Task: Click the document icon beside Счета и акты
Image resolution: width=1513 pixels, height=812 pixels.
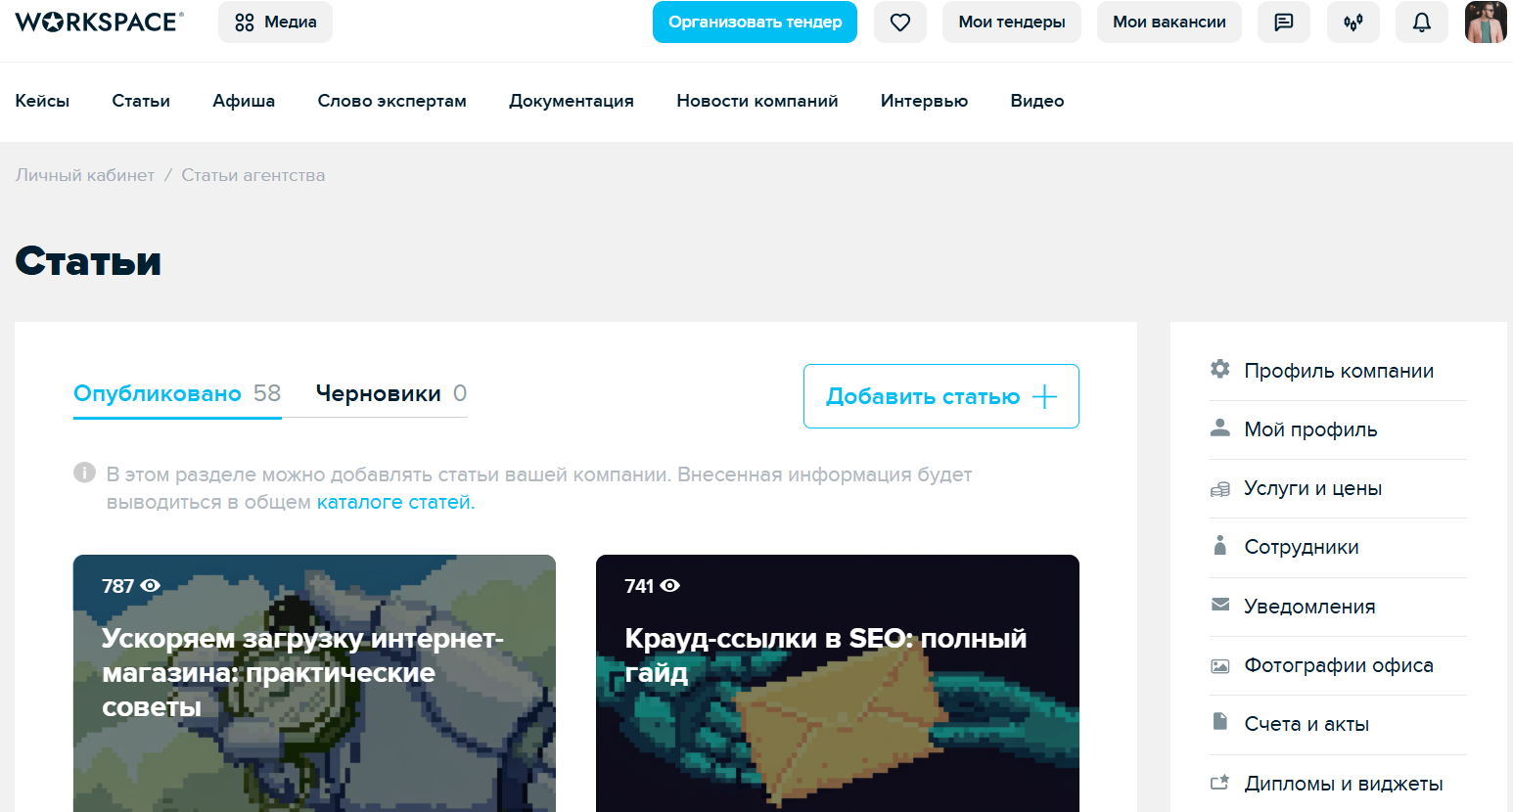Action: click(x=1219, y=722)
